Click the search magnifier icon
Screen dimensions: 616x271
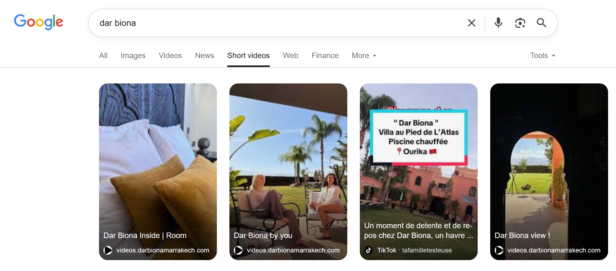[541, 23]
